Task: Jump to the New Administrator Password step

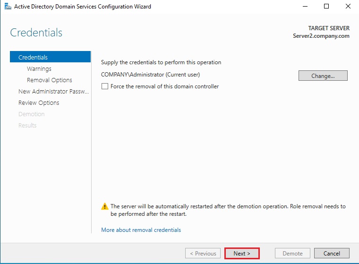Action: tap(53, 91)
